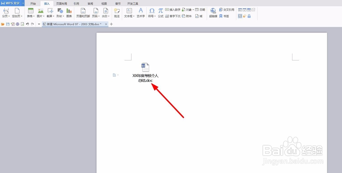The image size is (342, 173).
Task: Redo the last action
Action: click(x=32, y=24)
